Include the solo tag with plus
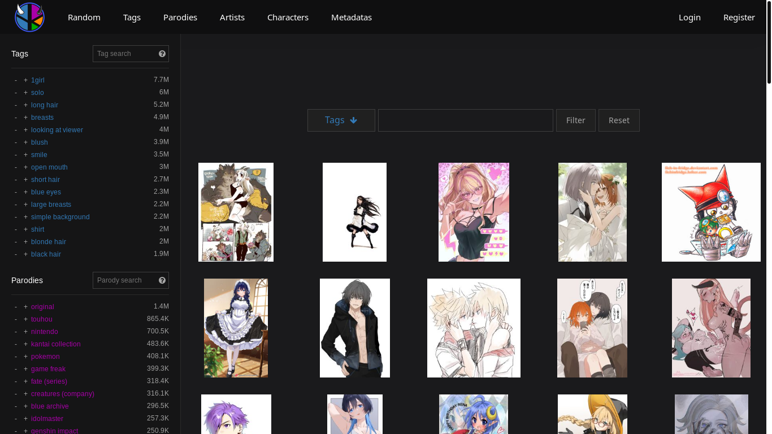 (x=25, y=93)
